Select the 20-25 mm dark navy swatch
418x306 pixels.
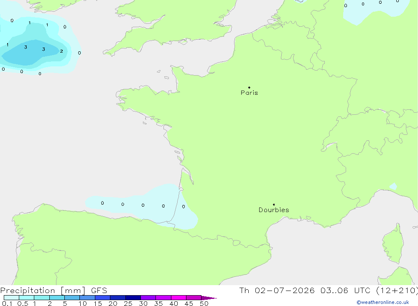pos(118,298)
